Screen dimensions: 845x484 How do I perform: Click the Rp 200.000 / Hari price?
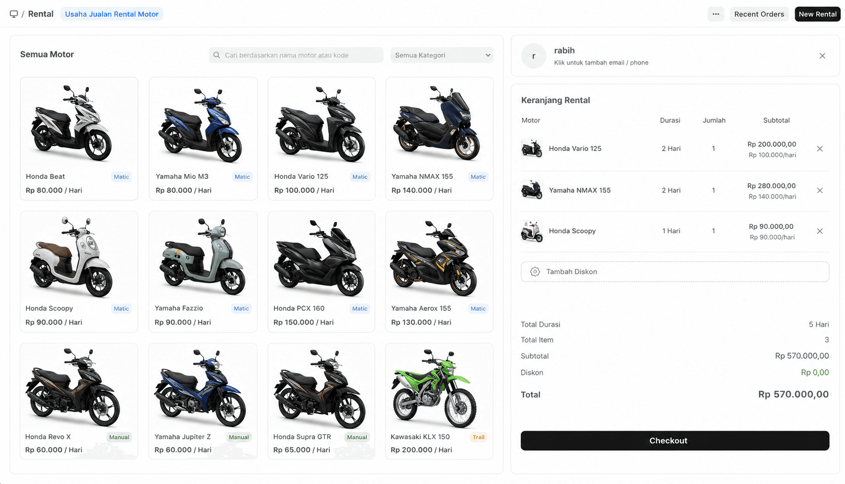point(421,450)
